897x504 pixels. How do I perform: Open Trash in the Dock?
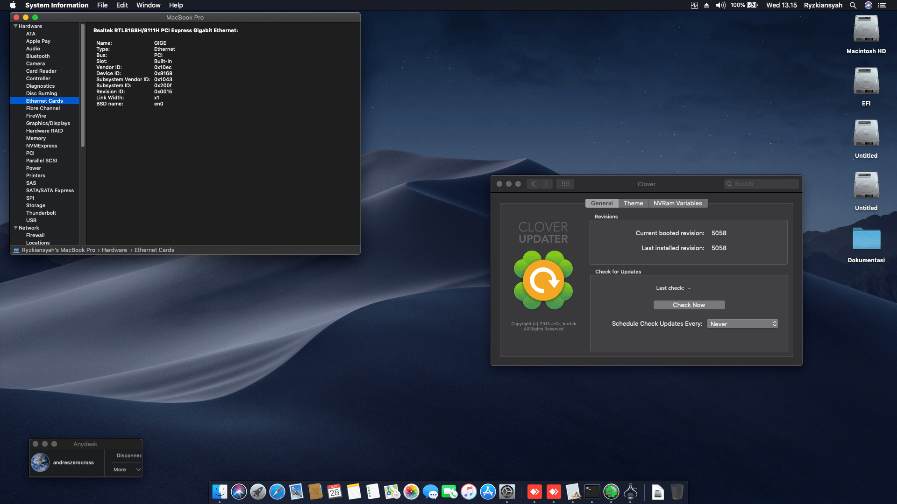click(x=676, y=491)
